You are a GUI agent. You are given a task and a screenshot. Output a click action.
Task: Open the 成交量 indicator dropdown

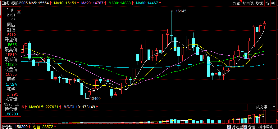[262, 107]
